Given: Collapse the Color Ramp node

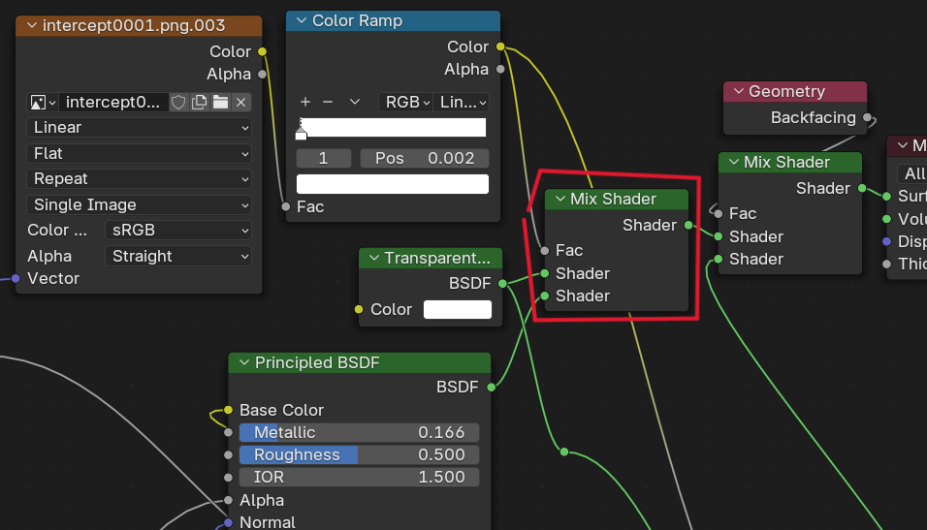Looking at the screenshot, I should [301, 21].
